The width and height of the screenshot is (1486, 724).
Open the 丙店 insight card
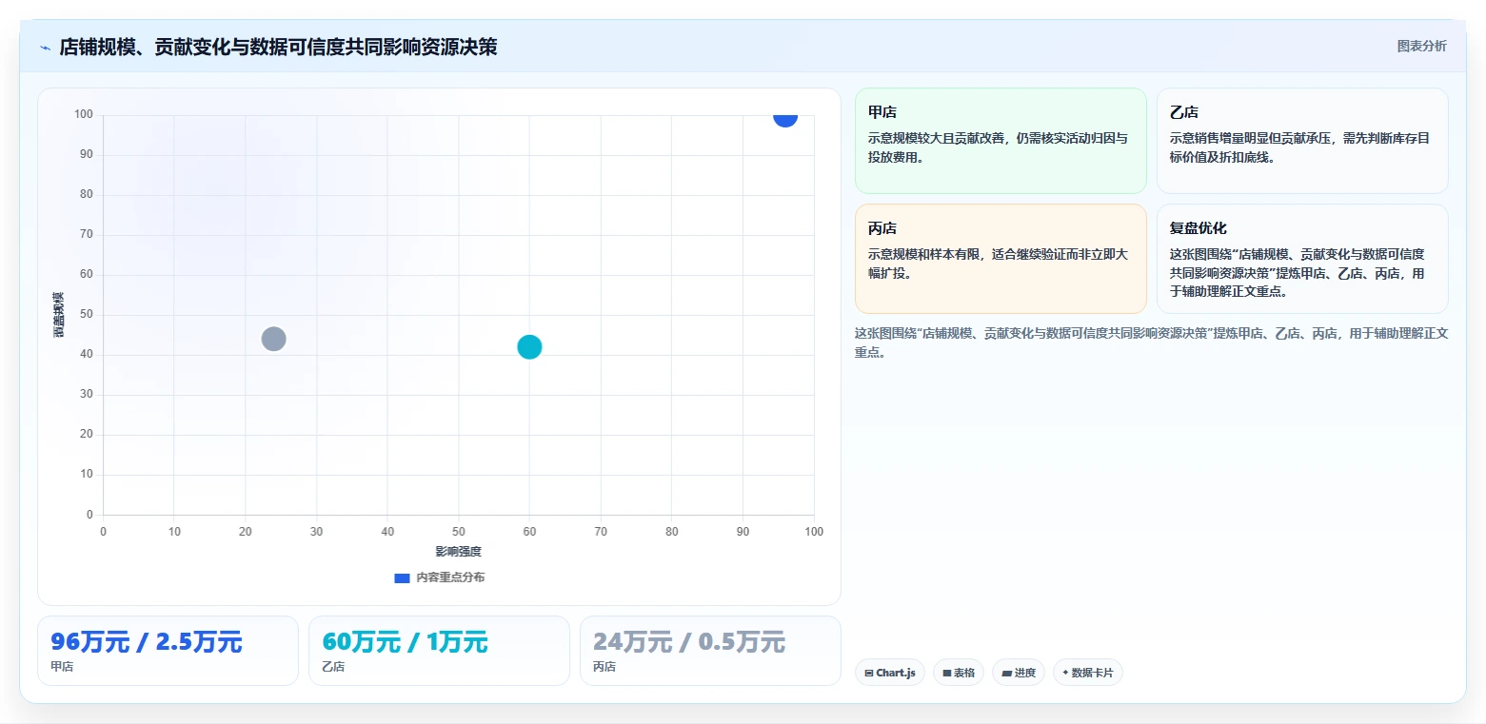click(1001, 259)
